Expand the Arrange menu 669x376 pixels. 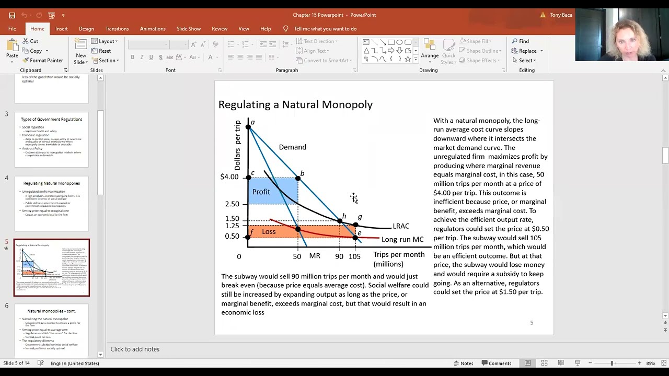430,52
